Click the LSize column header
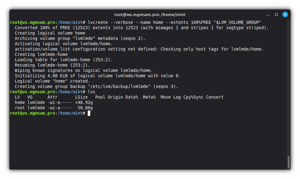The image size is (300, 179). pos(81,97)
